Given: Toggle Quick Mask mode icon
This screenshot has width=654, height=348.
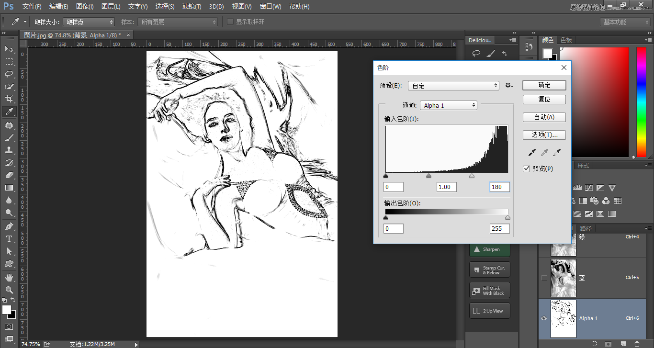Looking at the screenshot, I should pyautogui.click(x=9, y=326).
